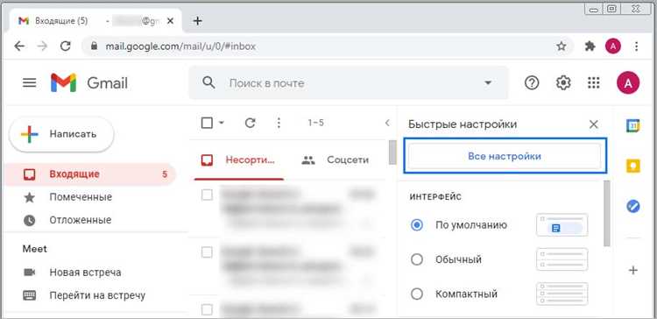The height and width of the screenshot is (319, 657).
Task: Go back with the browser back arrow
Action: (x=19, y=46)
